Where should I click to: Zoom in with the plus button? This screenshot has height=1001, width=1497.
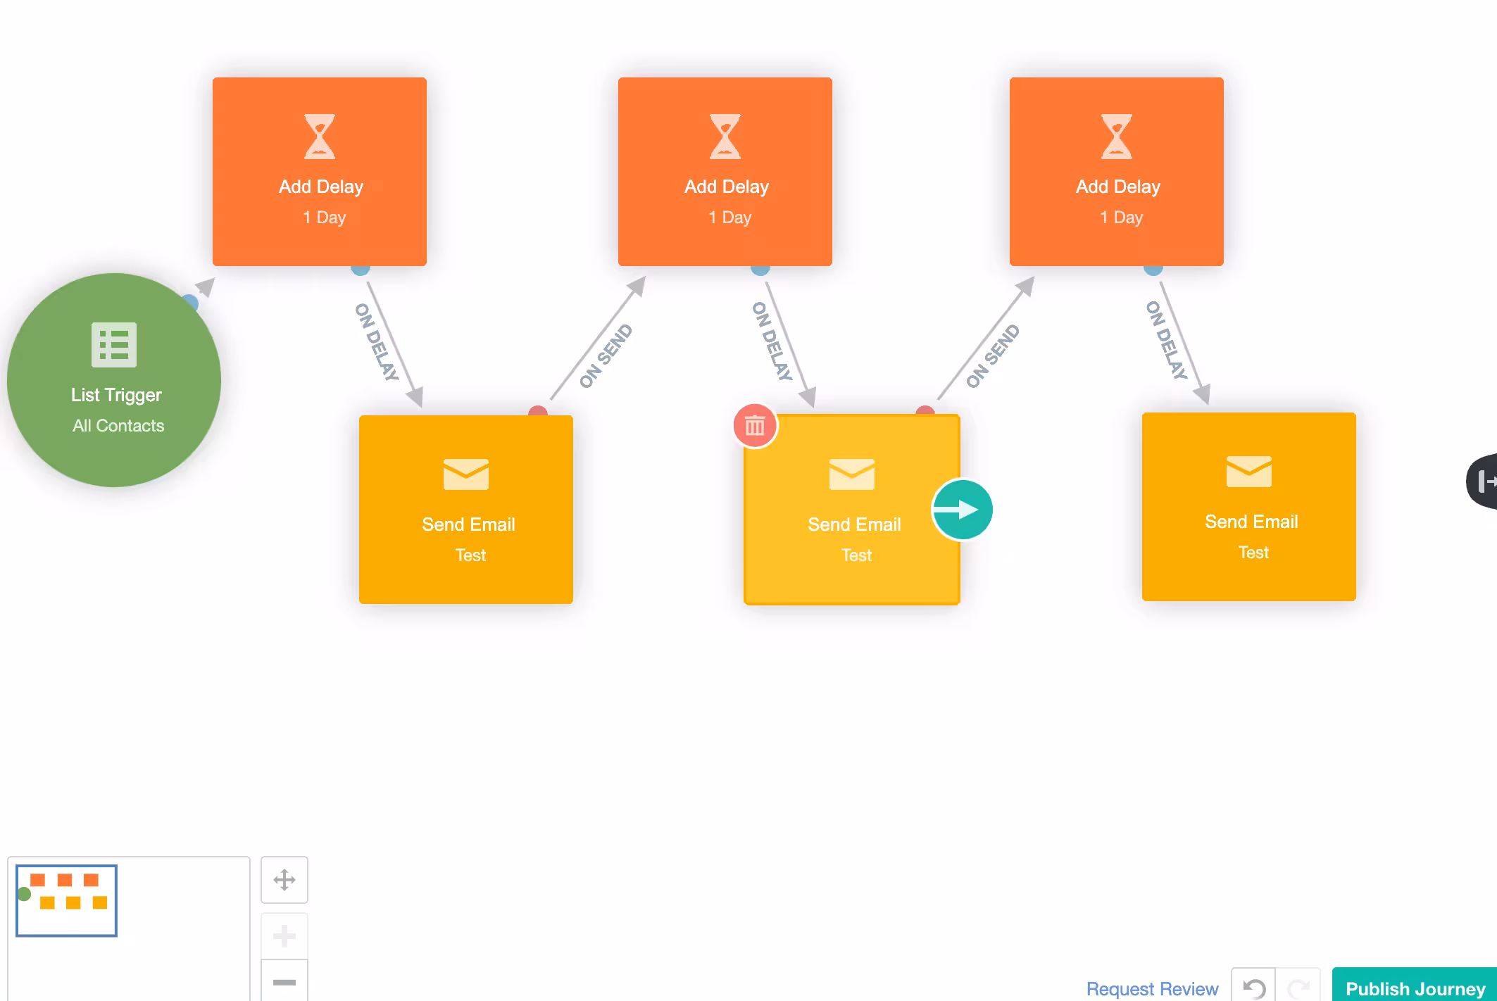(284, 936)
